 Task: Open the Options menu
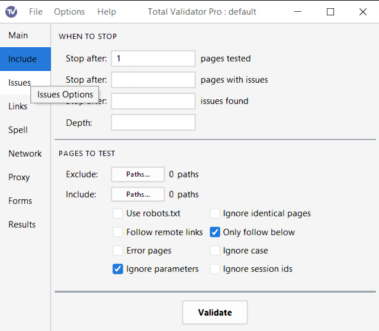click(x=69, y=12)
